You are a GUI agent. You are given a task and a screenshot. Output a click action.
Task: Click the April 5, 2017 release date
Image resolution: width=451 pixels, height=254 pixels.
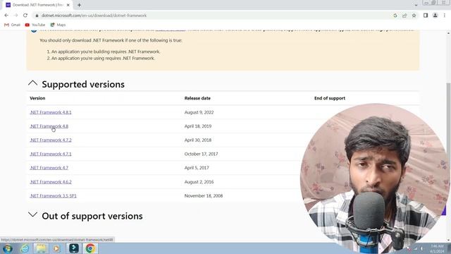click(197, 168)
